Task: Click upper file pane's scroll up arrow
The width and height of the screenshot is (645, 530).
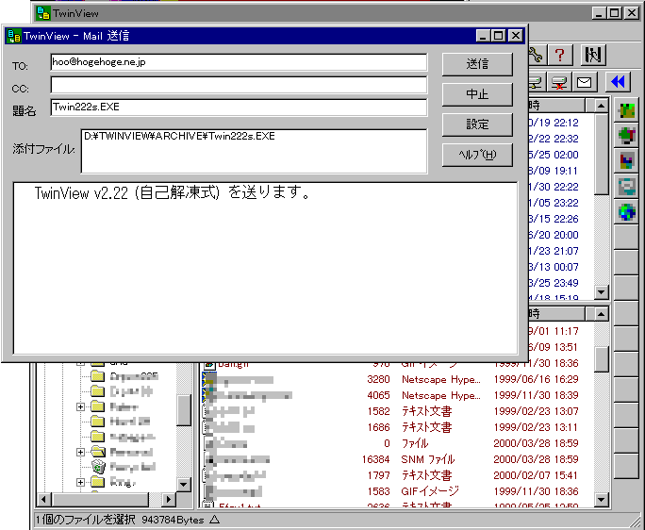Action: click(x=601, y=106)
